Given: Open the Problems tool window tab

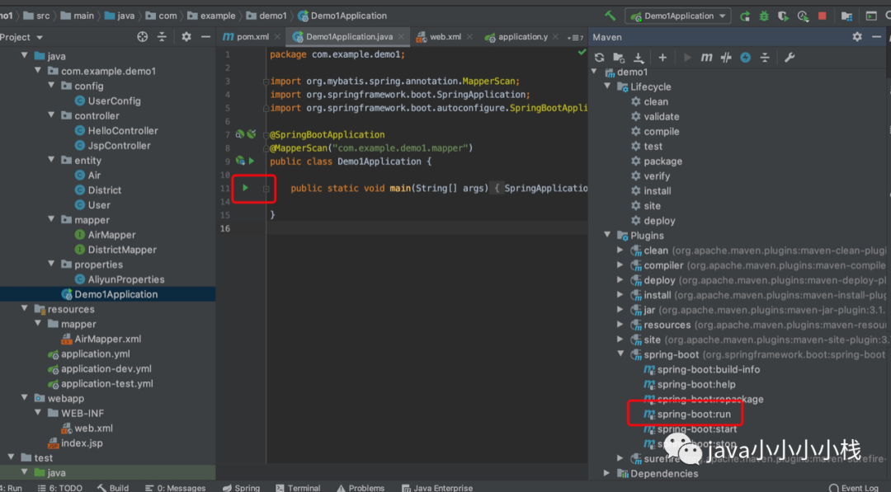Looking at the screenshot, I should click(361, 487).
